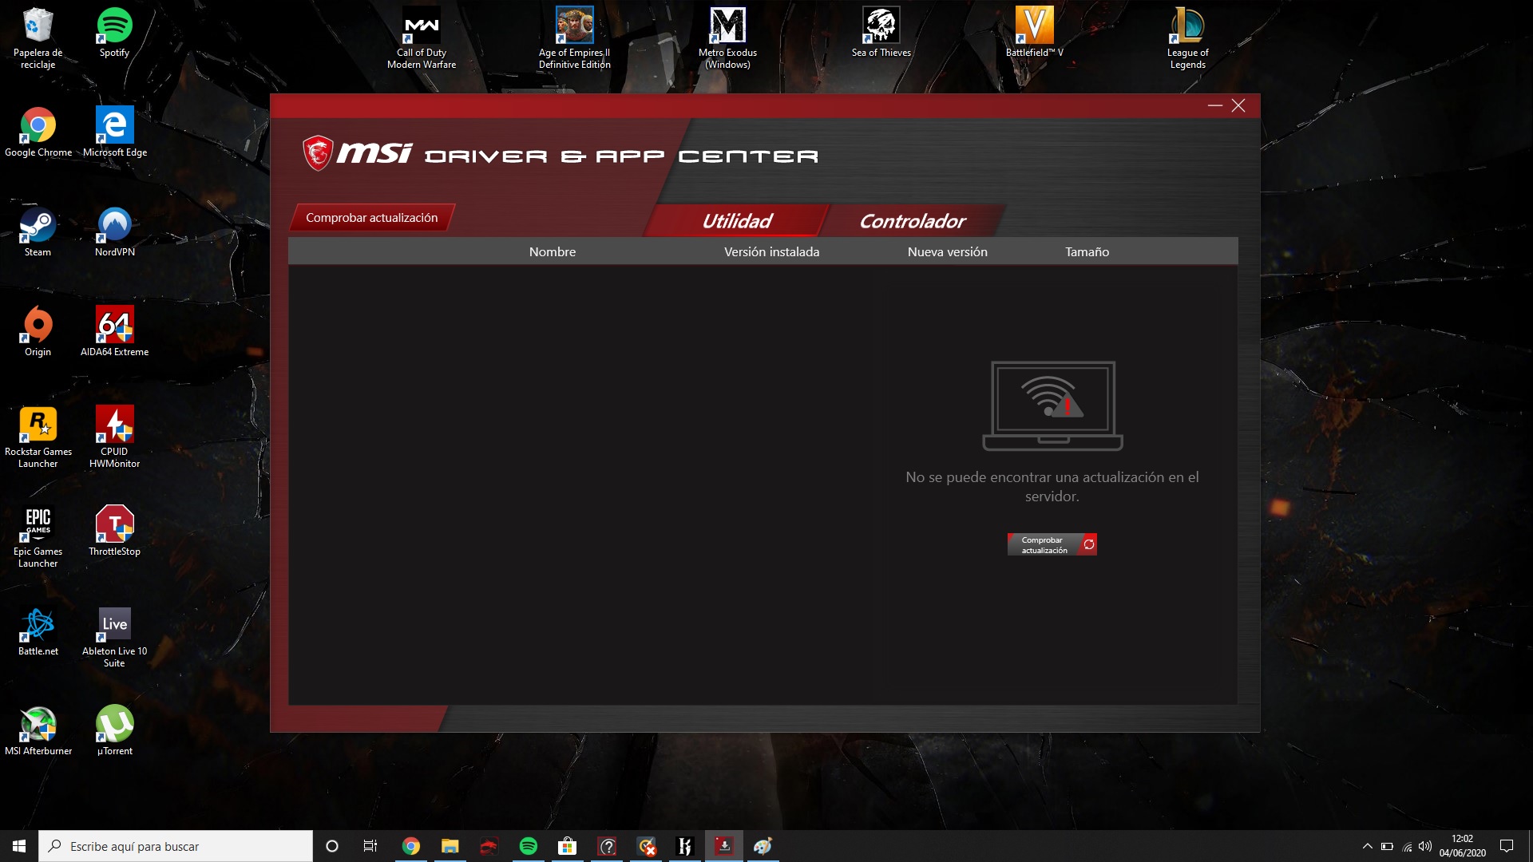Open the Rockstar Games Launcher shortcut
This screenshot has height=862, width=1533.
[x=38, y=437]
